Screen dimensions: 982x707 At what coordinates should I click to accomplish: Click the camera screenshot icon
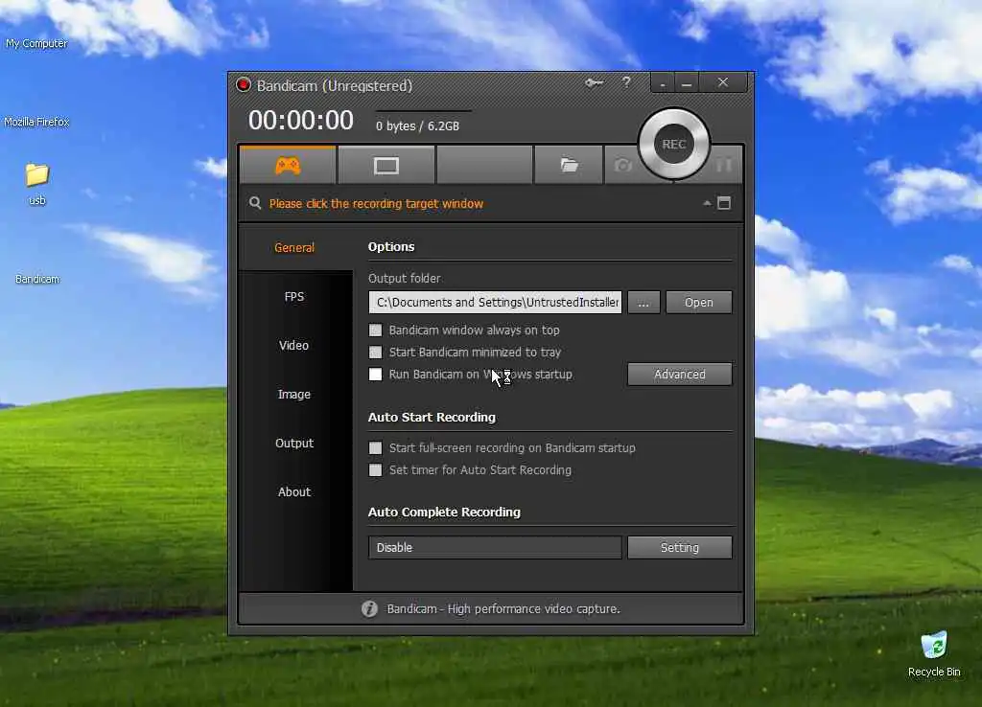(622, 165)
